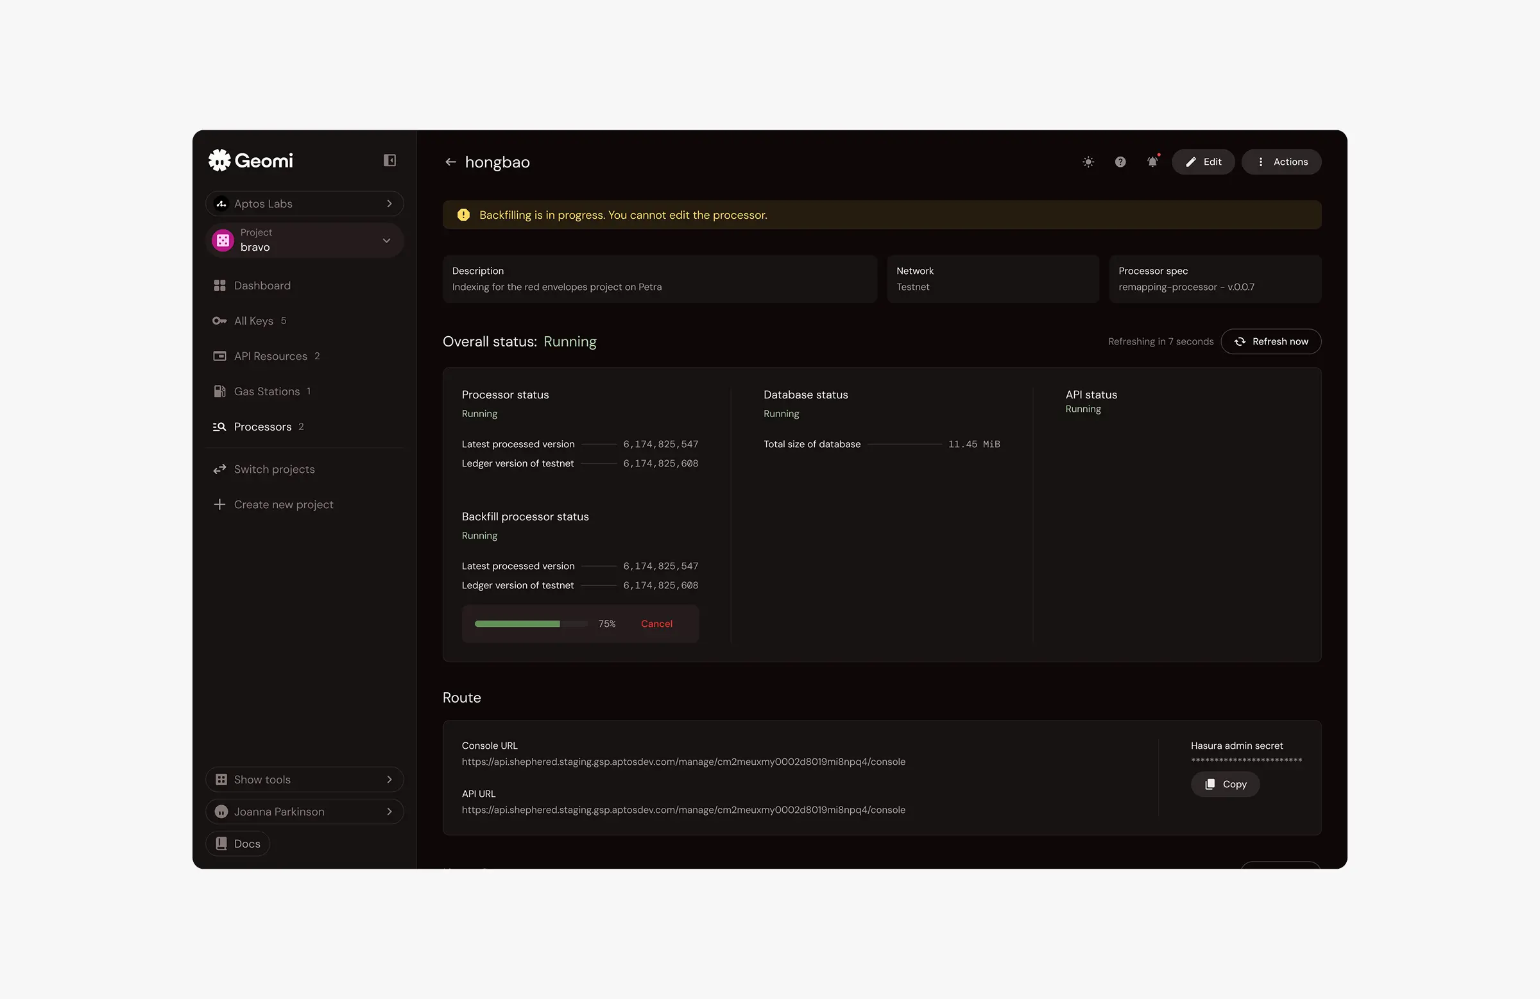Open the Actions menu button
1540x999 pixels.
pos(1281,162)
